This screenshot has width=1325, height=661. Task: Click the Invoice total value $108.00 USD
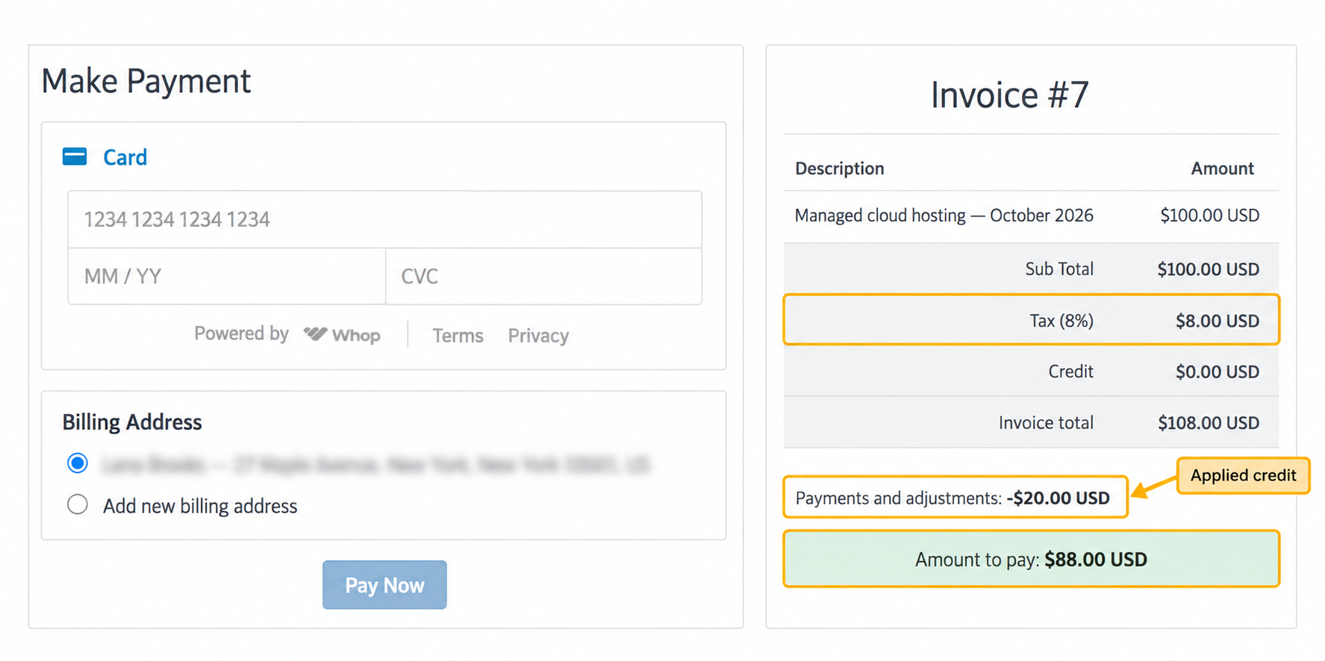click(x=1209, y=423)
